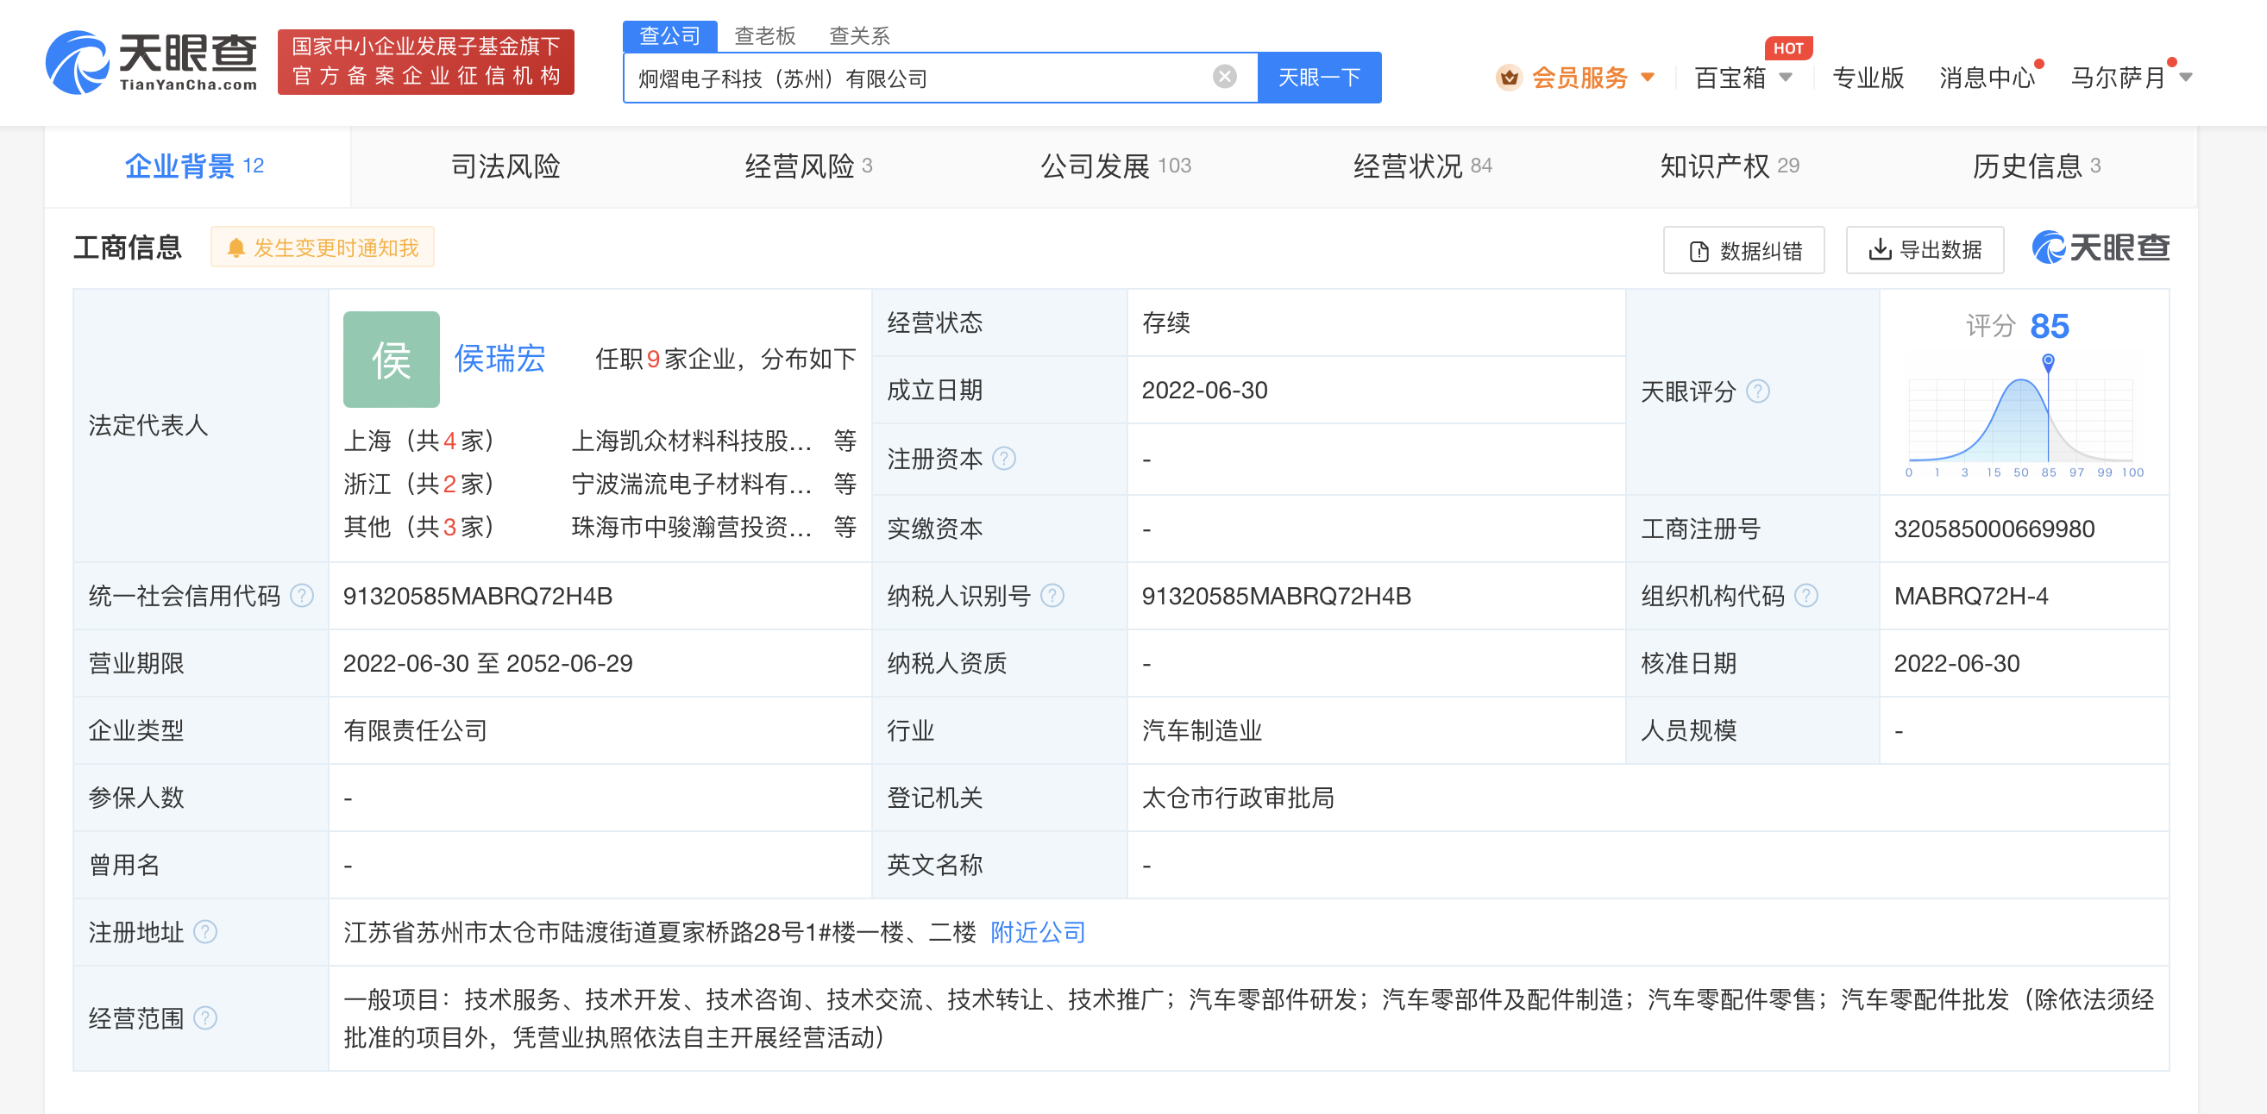Click the score number 85
Viewport: 2267px width, 1114px height.
[x=2050, y=327]
